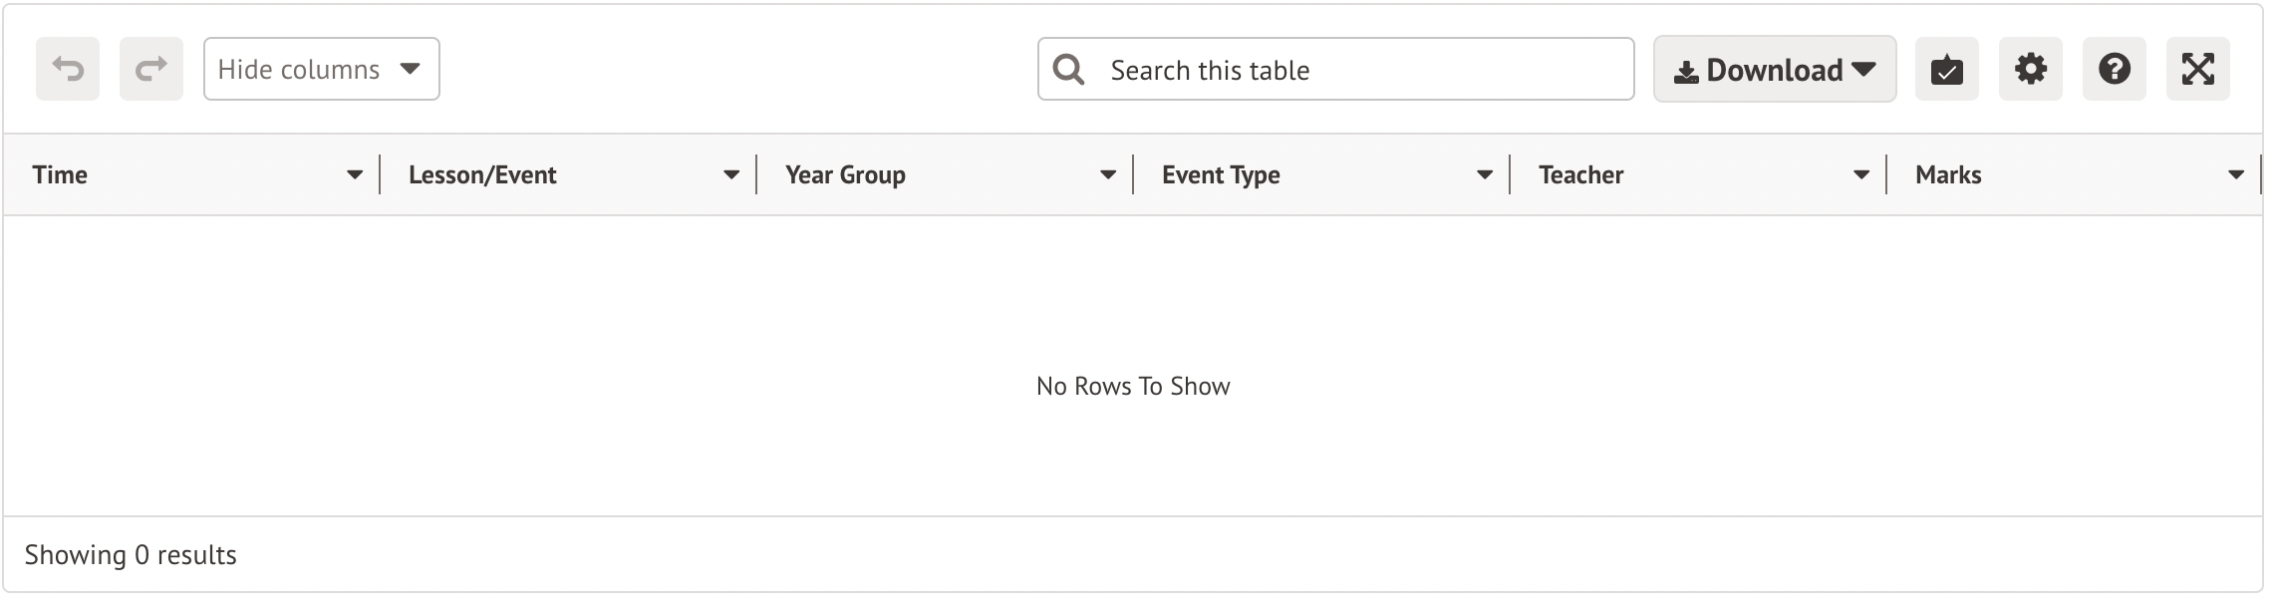
Task: Open table settings gear icon
Action: pyautogui.click(x=2030, y=70)
